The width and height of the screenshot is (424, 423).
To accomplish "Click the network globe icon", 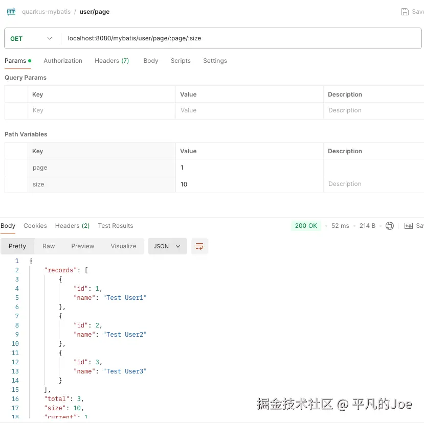I will pyautogui.click(x=389, y=225).
